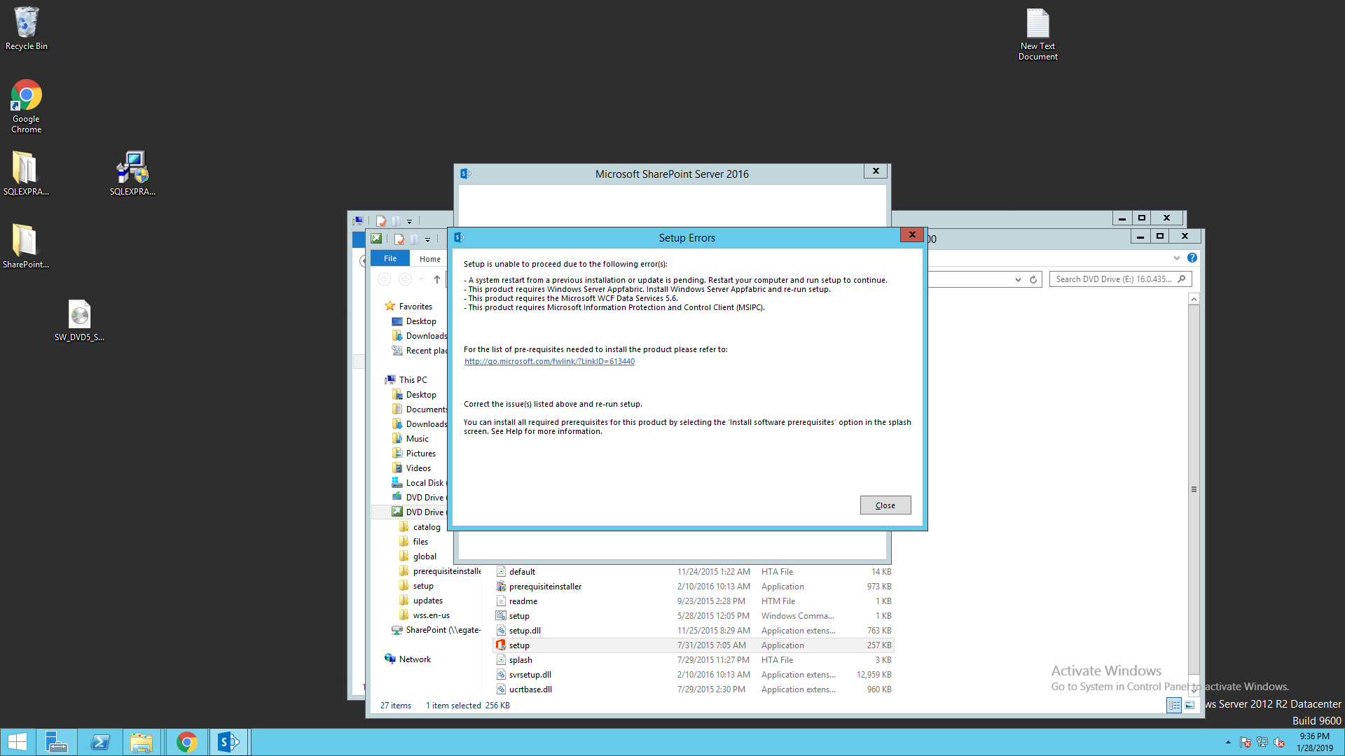
Task: Show hidden icons in the system tray
Action: 1229,742
